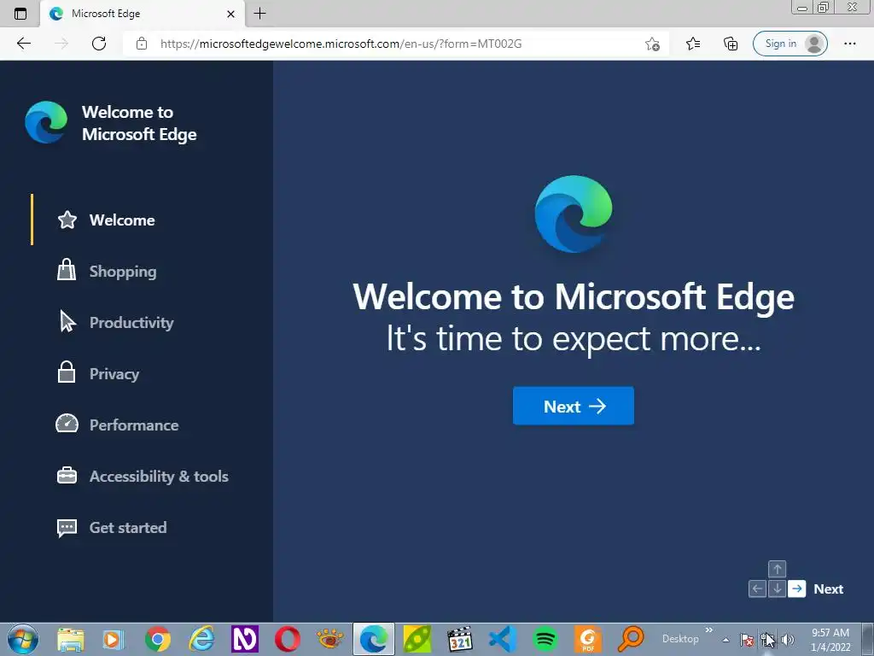Click the down arrow key navigation icon

[x=777, y=589]
